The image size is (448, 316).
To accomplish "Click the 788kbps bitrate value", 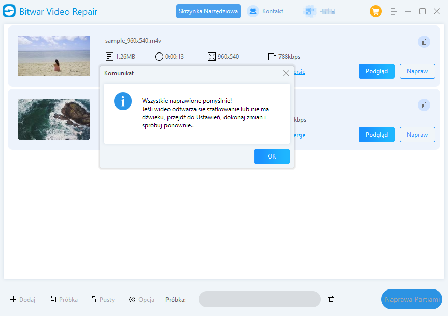I will pyautogui.click(x=290, y=57).
